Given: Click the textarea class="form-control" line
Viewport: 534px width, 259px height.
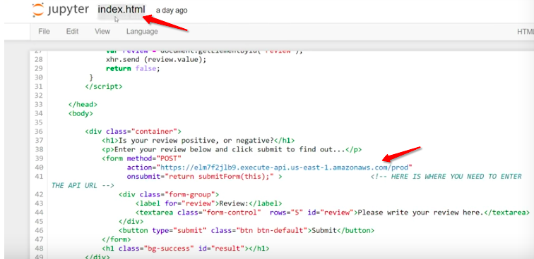Looking at the screenshot, I should point(332,213).
